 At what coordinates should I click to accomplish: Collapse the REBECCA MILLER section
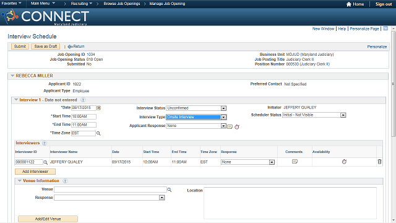click(x=12, y=76)
